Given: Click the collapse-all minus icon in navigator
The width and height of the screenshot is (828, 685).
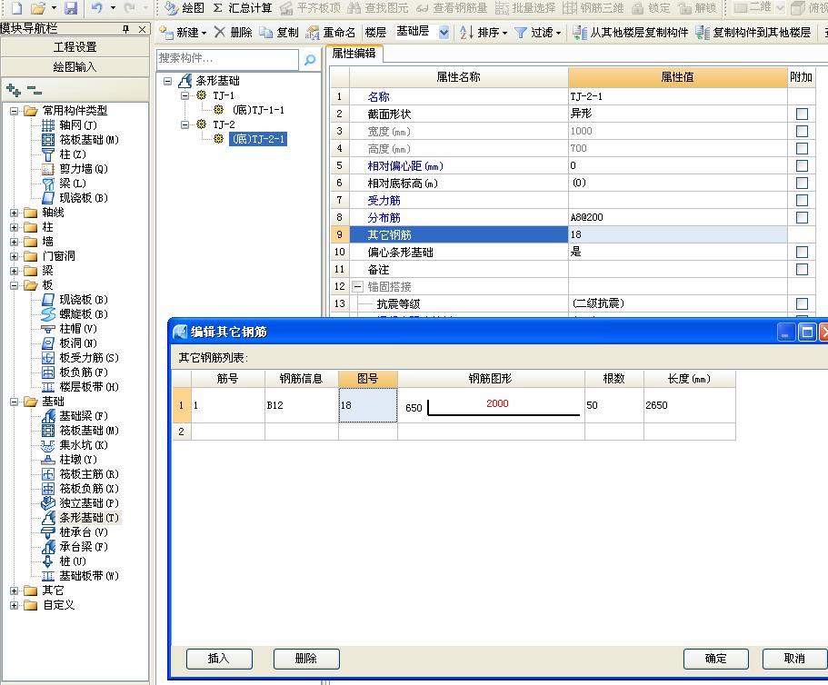Looking at the screenshot, I should 34,90.
